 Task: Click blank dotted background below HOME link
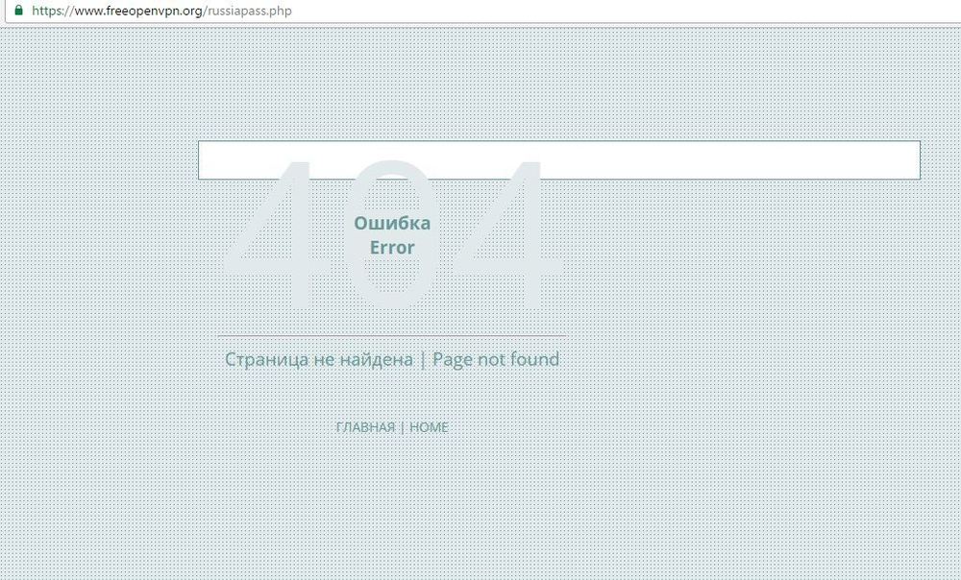(x=392, y=502)
